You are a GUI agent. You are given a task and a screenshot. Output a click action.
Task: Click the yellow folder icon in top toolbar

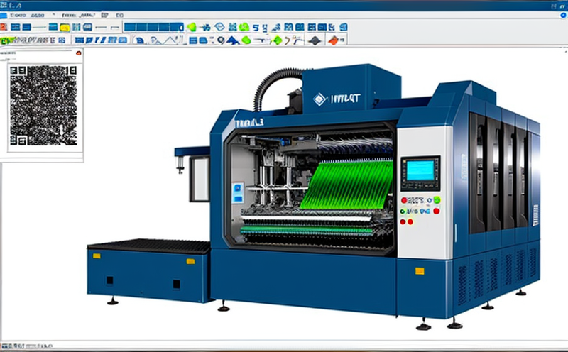tap(65, 27)
